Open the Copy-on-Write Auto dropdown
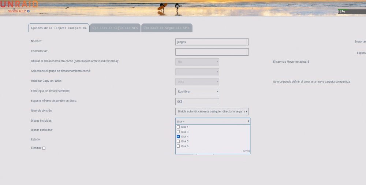Screen dimensions: 366x185 pyautogui.click(x=197, y=82)
